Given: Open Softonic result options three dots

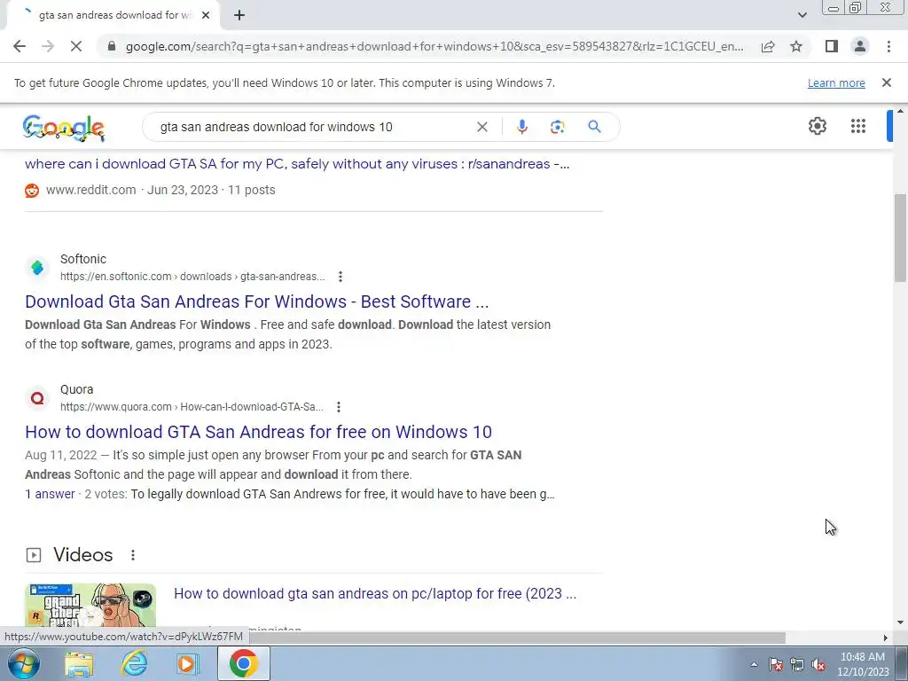Looking at the screenshot, I should [340, 277].
